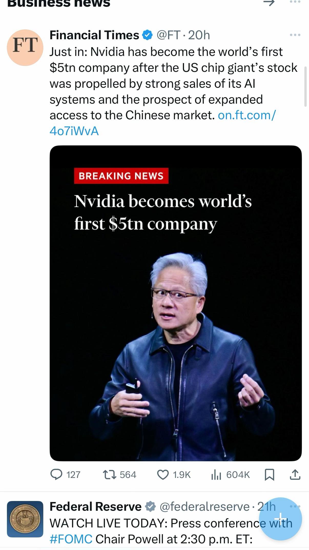Open replies on the Financial Times post
Screen dimensions: 309x550
tap(65, 475)
